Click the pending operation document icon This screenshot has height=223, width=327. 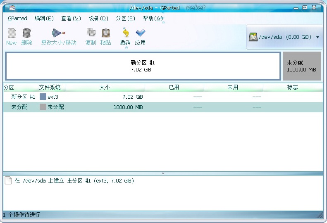[8, 180]
